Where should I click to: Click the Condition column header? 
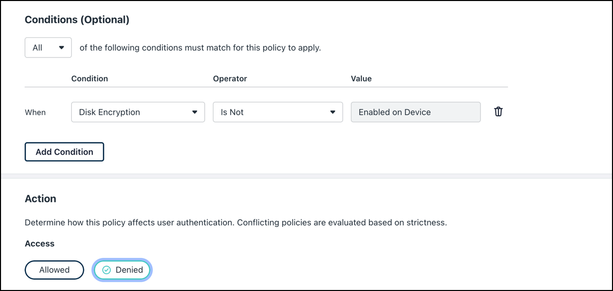90,79
